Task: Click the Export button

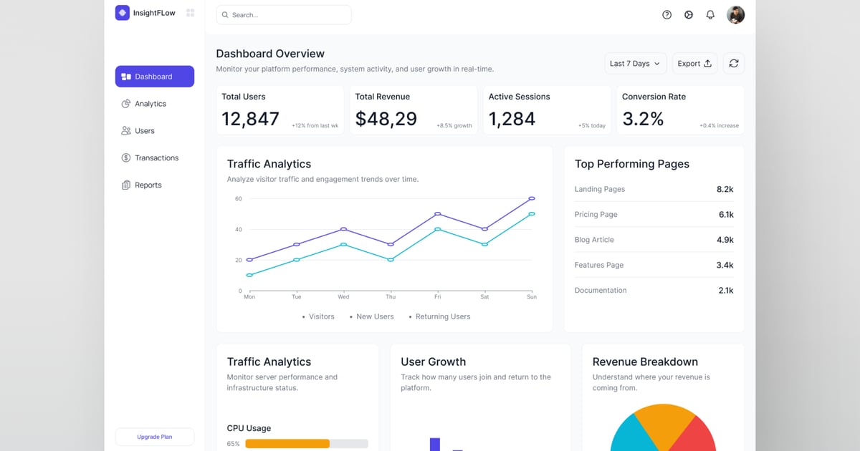Action: coord(694,64)
